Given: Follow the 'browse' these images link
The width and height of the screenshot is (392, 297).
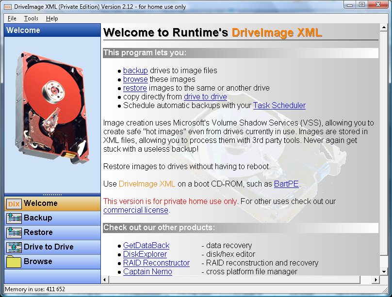Looking at the screenshot, I should tap(135, 79).
